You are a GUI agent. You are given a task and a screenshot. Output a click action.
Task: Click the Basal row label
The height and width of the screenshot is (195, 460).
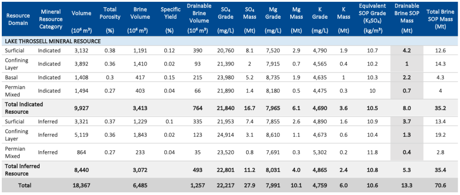coord(12,77)
